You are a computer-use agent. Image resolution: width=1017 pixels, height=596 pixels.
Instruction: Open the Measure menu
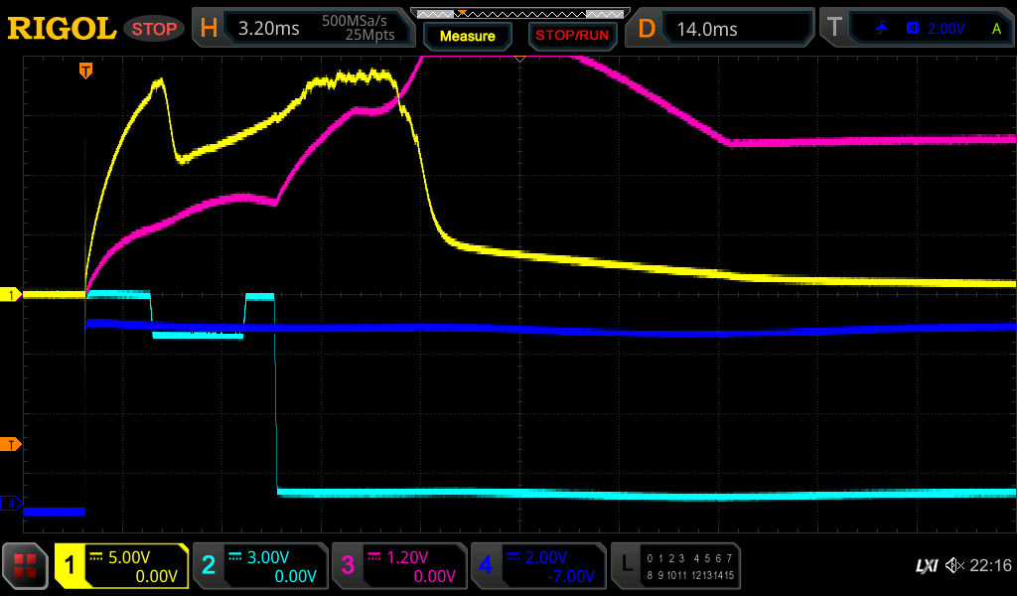[x=467, y=36]
